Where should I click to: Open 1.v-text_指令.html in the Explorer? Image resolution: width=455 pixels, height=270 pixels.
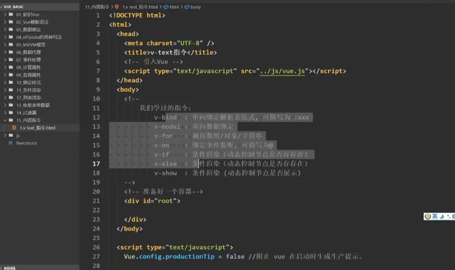point(37,128)
